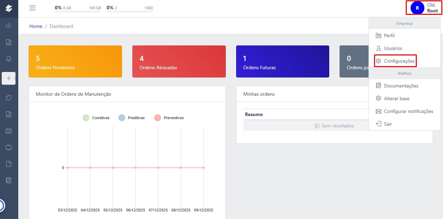Screen dimensions: 443x219
Task: Go to the Home breadcrumb link
Action: (36, 26)
